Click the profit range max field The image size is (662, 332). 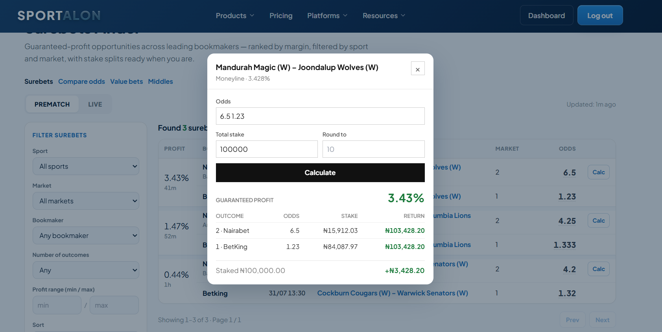point(114,305)
